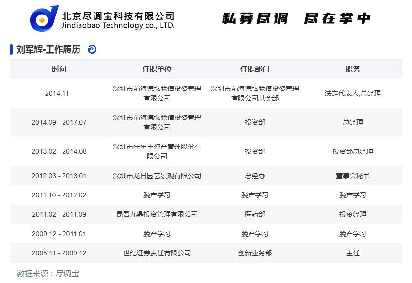Click the 职务 column header

(x=352, y=69)
